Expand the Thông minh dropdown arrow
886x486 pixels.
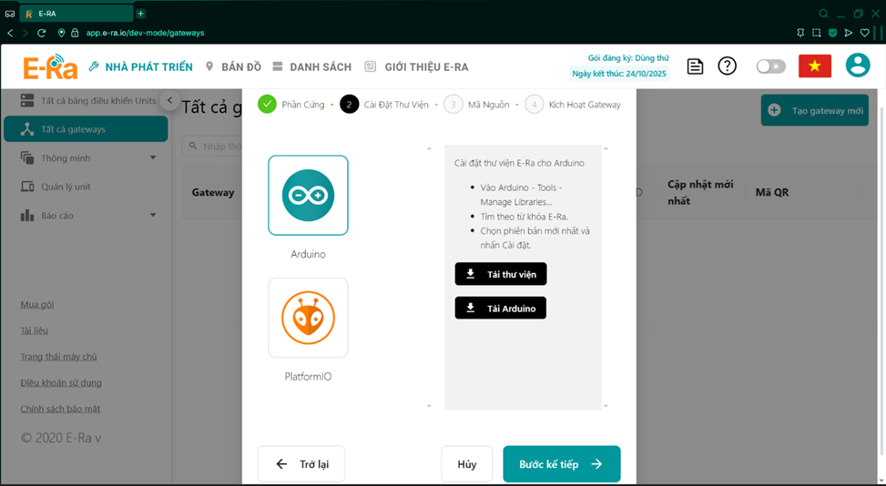pyautogui.click(x=153, y=158)
